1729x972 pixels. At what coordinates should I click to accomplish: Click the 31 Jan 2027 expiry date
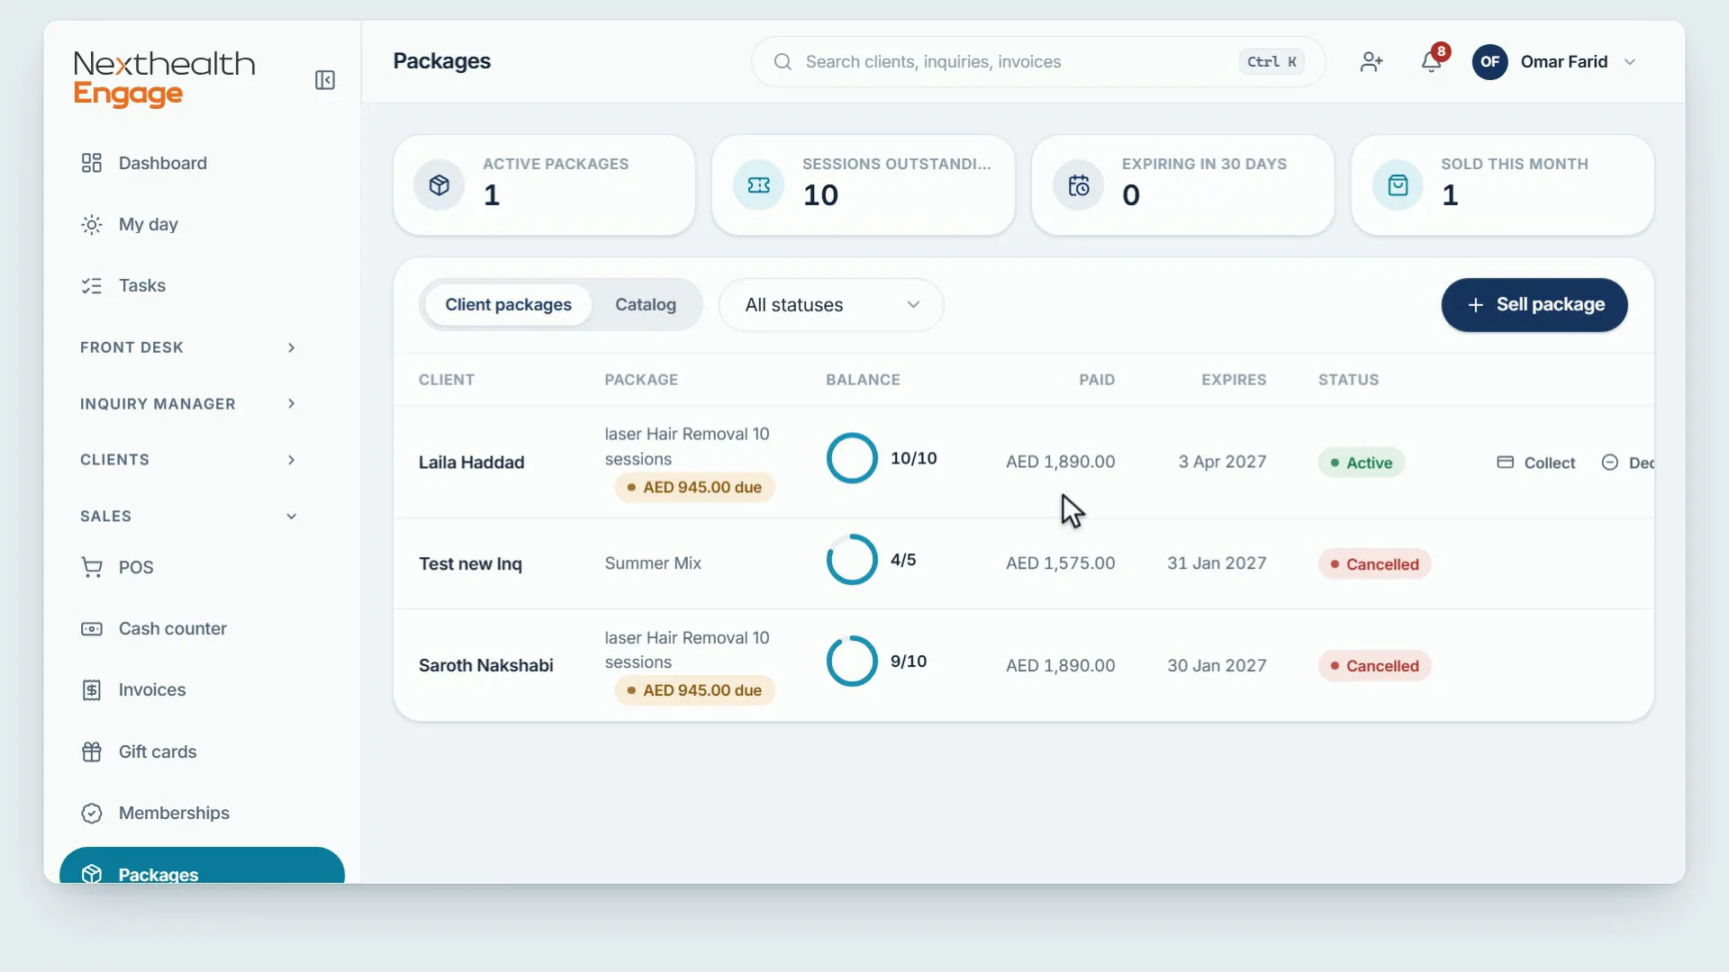pyautogui.click(x=1217, y=563)
